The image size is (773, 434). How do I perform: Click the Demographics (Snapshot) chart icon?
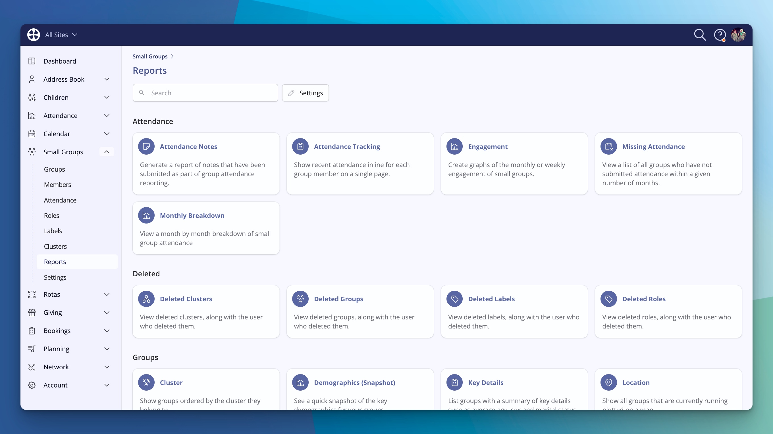[300, 382]
